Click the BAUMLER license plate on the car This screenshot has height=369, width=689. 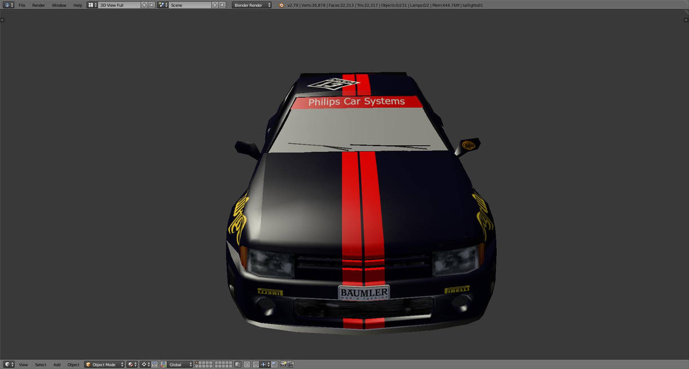click(x=364, y=293)
